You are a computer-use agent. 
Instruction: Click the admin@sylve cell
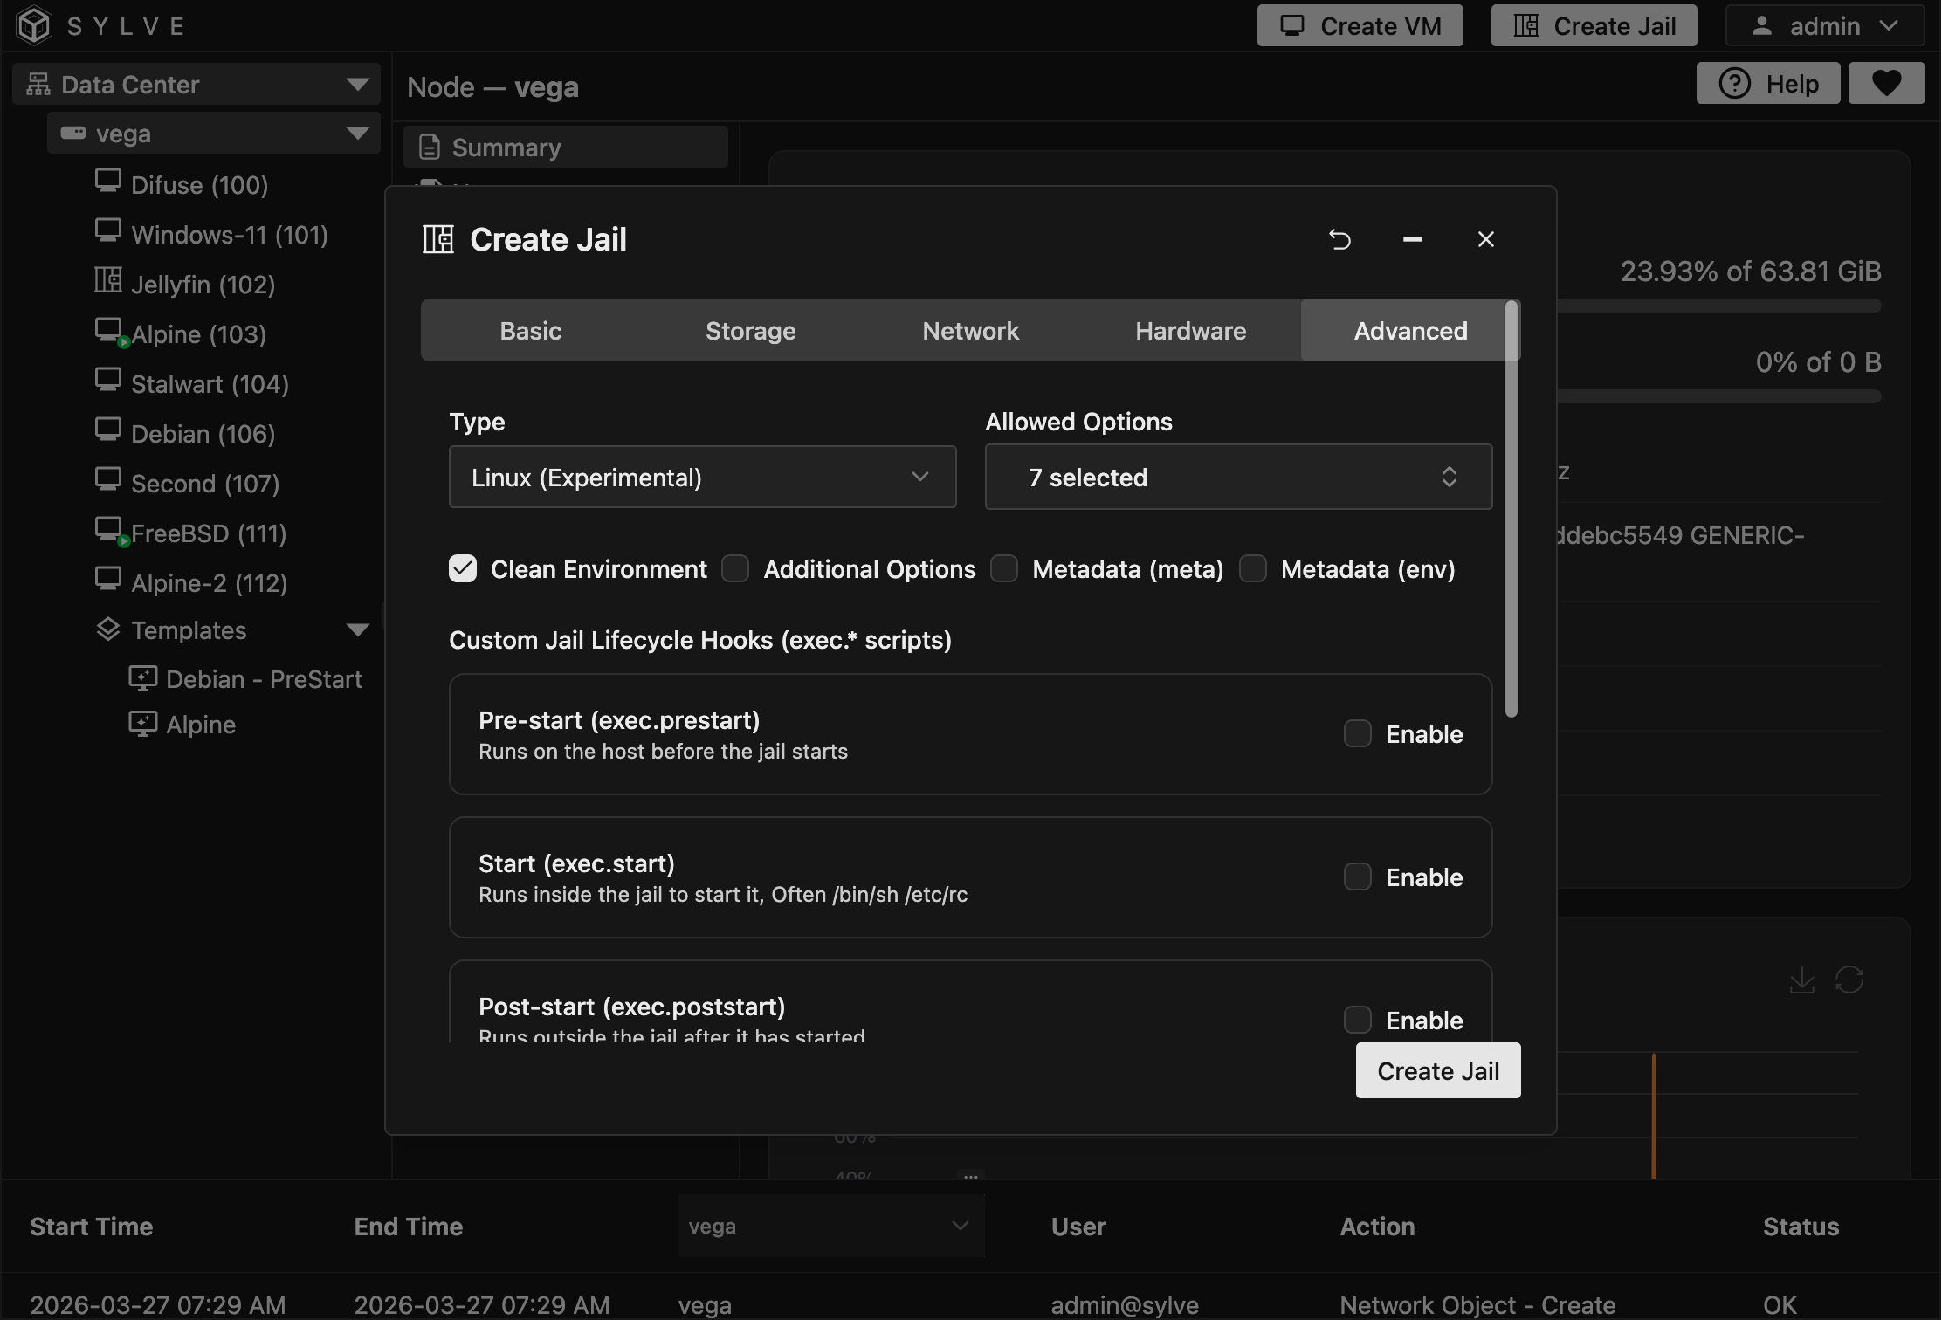[x=1125, y=1305]
